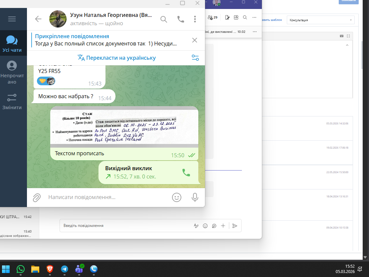Record a voice message with microphone
369x277 pixels.
(x=195, y=197)
